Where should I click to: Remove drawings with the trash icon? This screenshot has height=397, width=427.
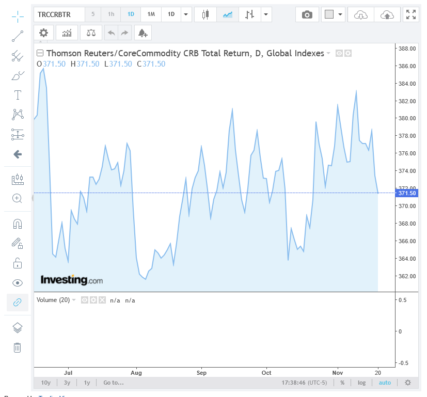coord(18,347)
